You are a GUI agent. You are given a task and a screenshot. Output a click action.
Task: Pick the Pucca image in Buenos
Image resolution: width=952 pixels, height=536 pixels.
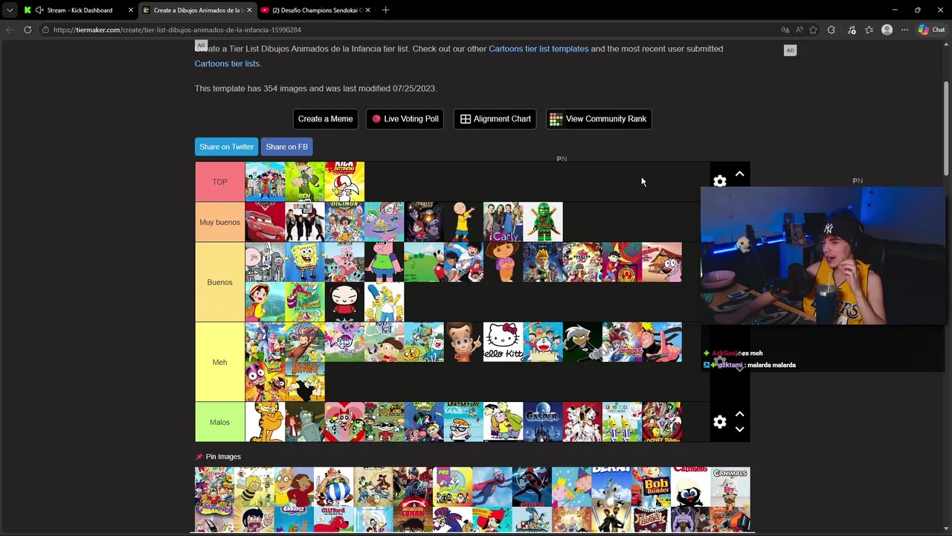pyautogui.click(x=344, y=302)
